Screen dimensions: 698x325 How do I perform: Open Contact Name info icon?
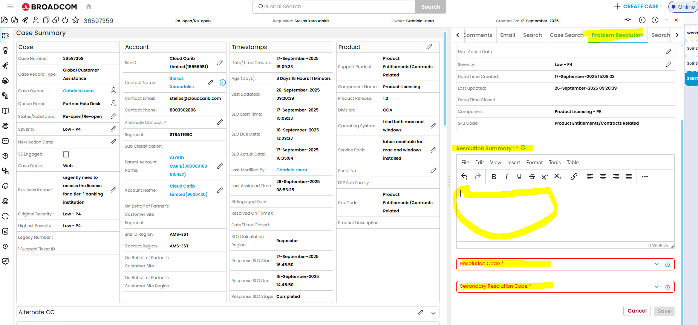coord(223,82)
